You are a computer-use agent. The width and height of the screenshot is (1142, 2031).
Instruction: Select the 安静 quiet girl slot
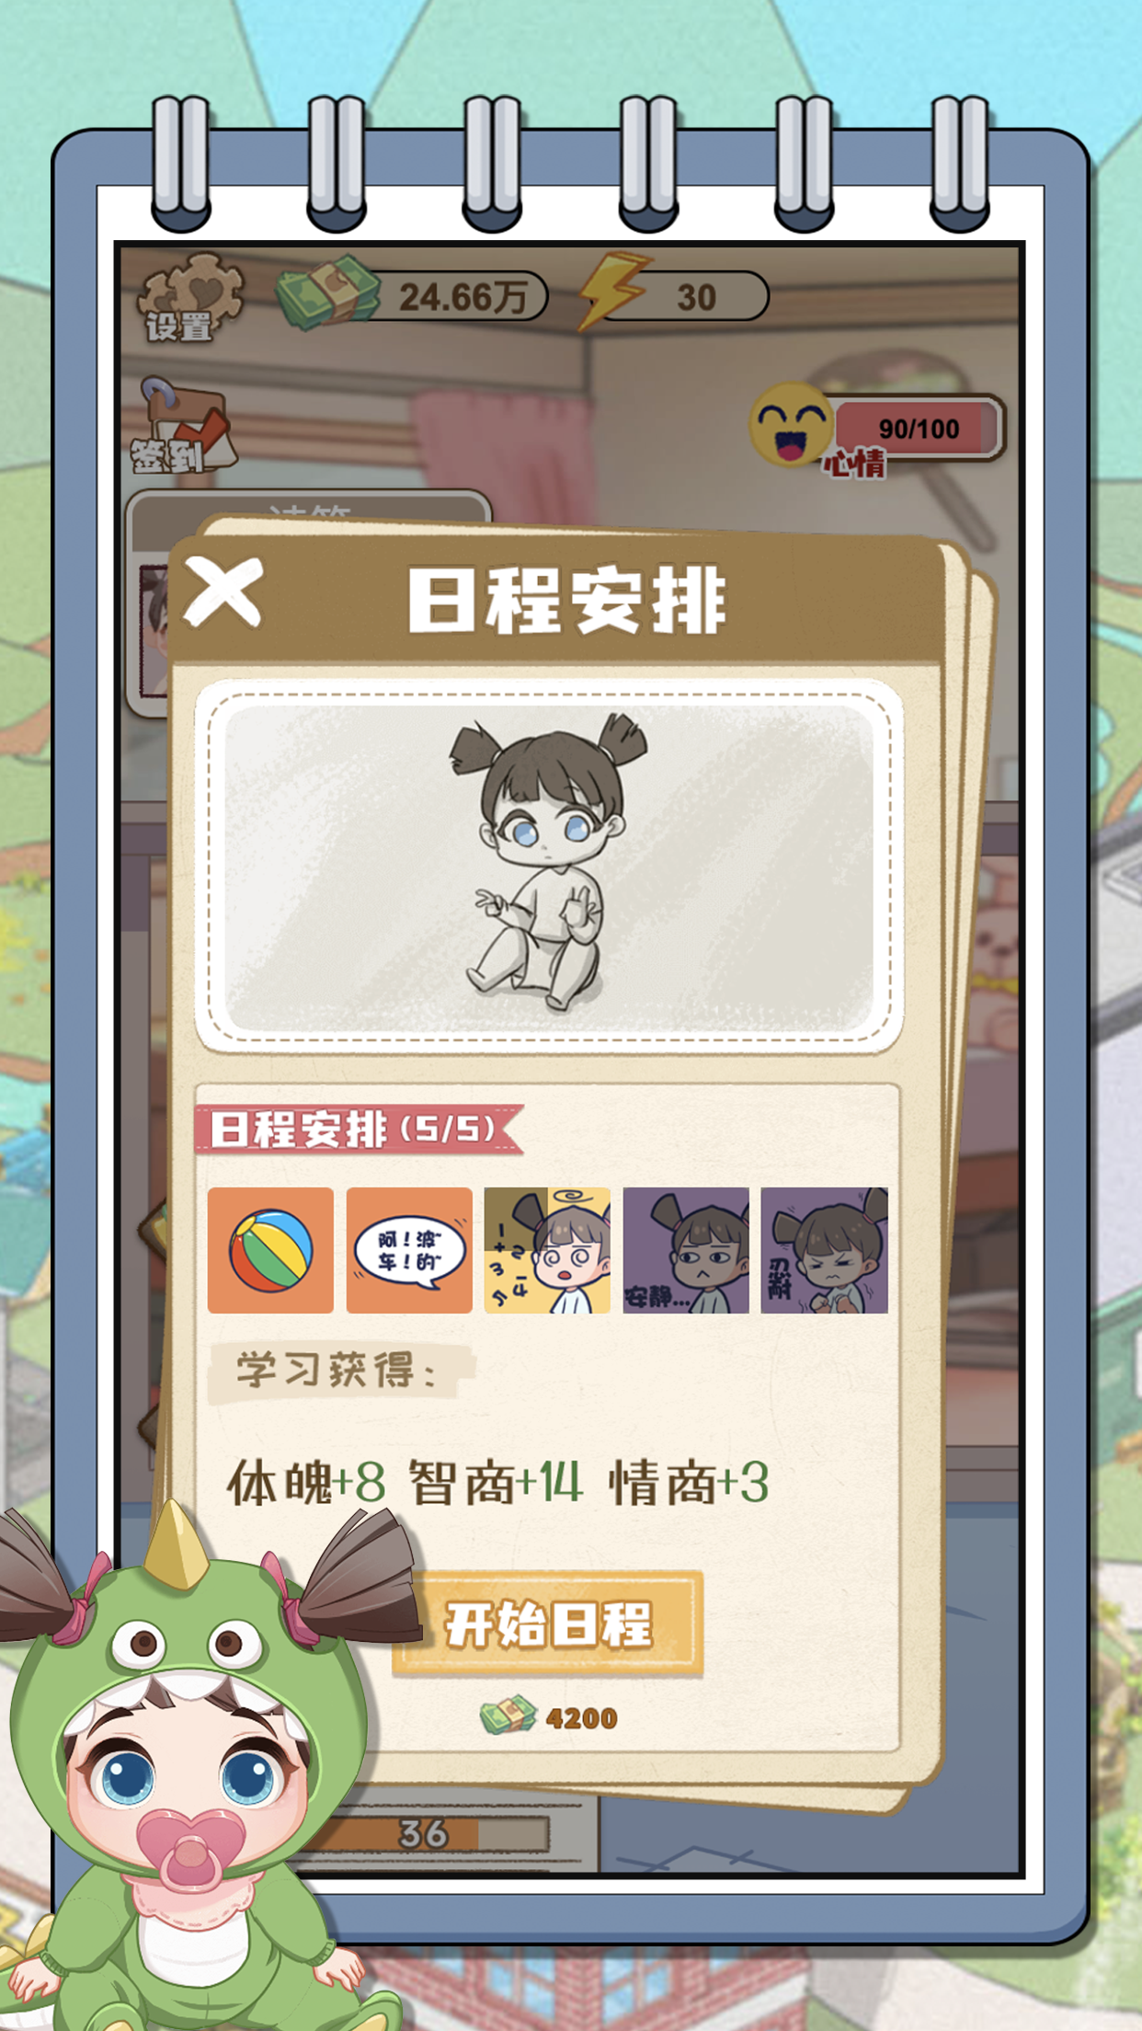click(686, 1250)
